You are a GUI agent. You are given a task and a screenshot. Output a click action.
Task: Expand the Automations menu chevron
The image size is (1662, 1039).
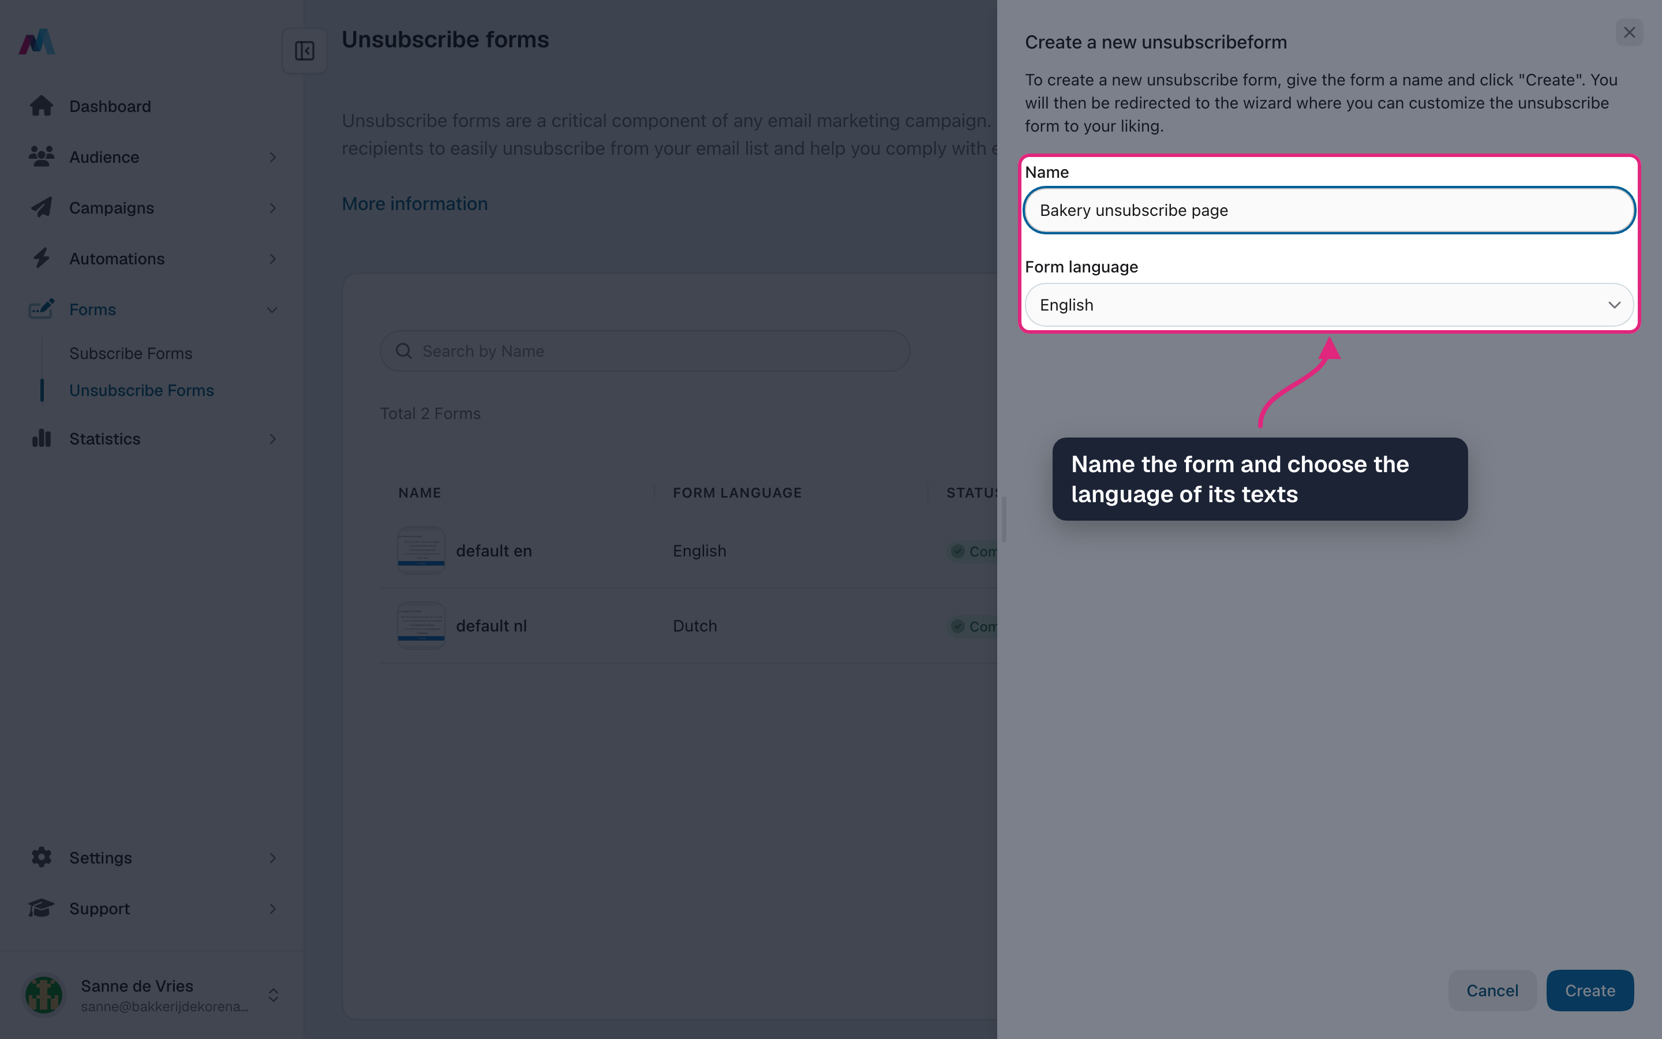tap(272, 259)
